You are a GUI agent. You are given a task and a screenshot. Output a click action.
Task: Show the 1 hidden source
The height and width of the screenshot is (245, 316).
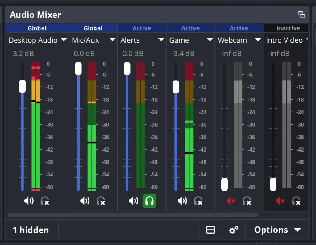pyautogui.click(x=31, y=230)
